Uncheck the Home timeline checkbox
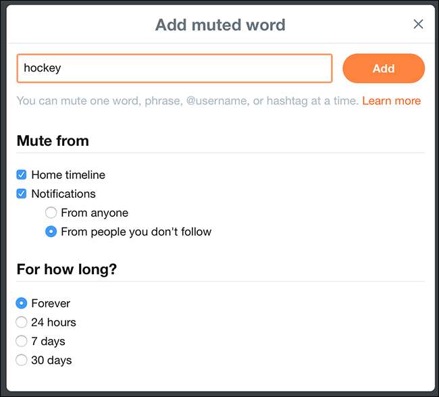The height and width of the screenshot is (397, 439). [x=22, y=175]
